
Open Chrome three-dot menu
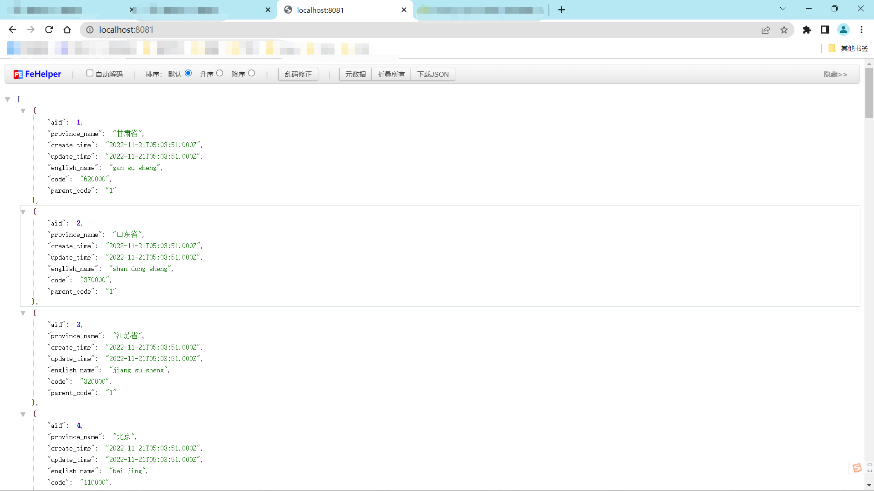(x=861, y=30)
